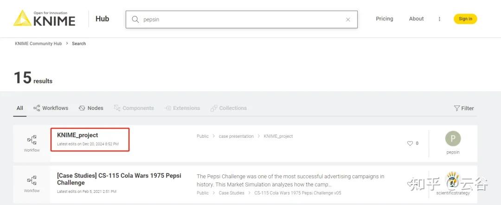
Task: Switch to the Workflows tab
Action: 51,108
